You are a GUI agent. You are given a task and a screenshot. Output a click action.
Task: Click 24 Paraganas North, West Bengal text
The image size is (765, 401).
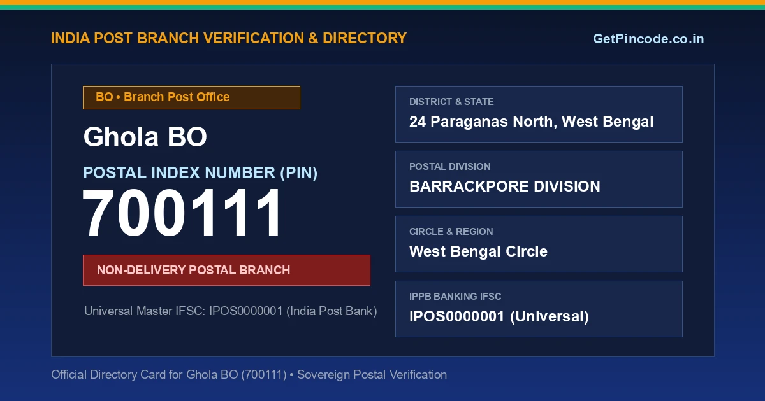click(531, 122)
